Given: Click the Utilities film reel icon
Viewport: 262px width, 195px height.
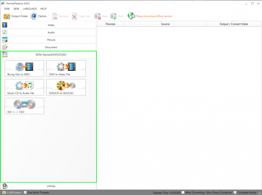Looking at the screenshot, I should (x=5, y=186).
